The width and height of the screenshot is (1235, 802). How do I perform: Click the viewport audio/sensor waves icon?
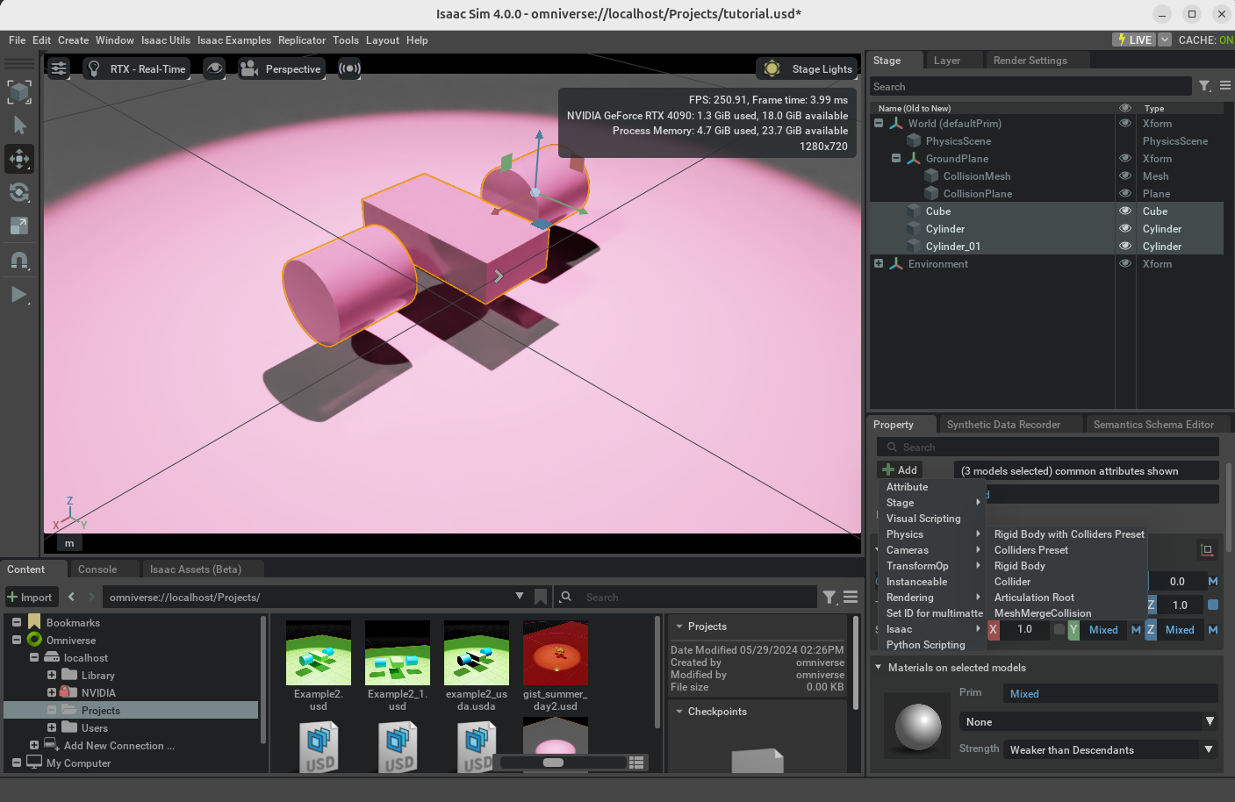point(349,68)
